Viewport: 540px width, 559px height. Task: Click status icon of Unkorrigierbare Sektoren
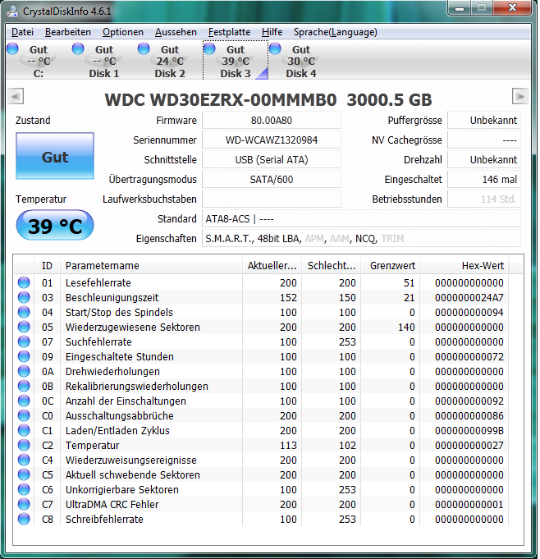click(24, 489)
